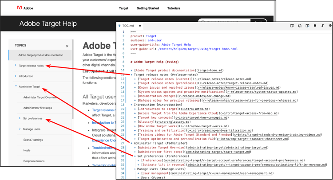Collapse the Administer Target topic chevron

pyautogui.click(x=16, y=86)
